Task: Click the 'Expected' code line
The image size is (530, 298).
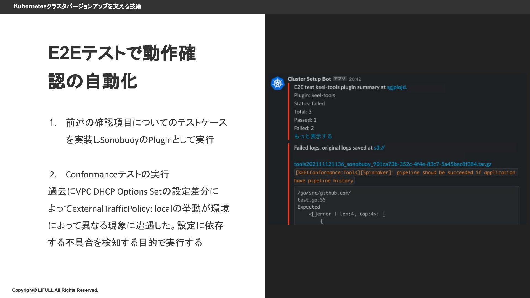Action: [x=309, y=207]
